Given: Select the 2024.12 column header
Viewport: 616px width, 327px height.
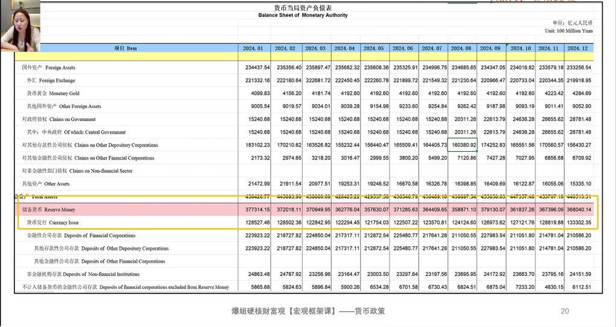Looking at the screenshot, I should click(578, 48).
